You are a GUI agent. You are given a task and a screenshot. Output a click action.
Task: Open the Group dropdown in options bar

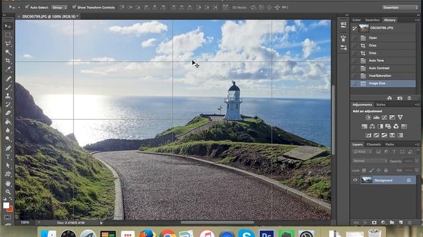[x=59, y=7]
